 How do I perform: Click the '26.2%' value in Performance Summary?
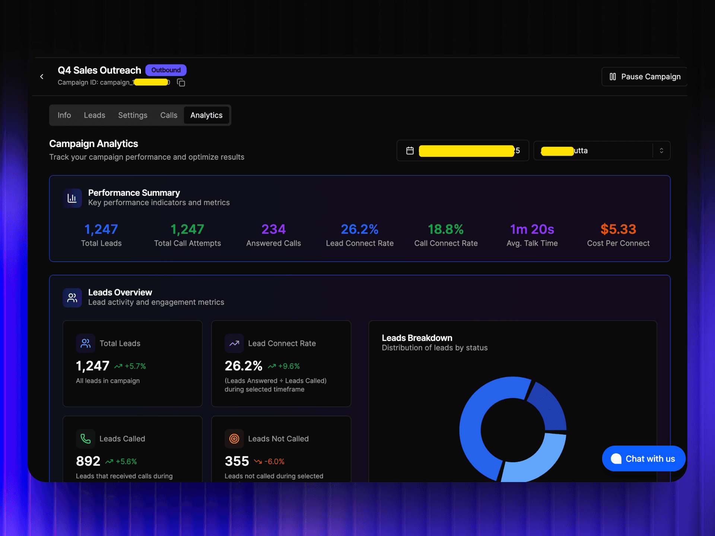click(x=360, y=229)
